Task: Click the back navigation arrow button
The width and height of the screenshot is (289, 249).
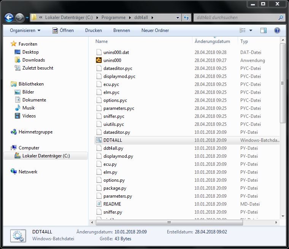Action: coord(9,17)
